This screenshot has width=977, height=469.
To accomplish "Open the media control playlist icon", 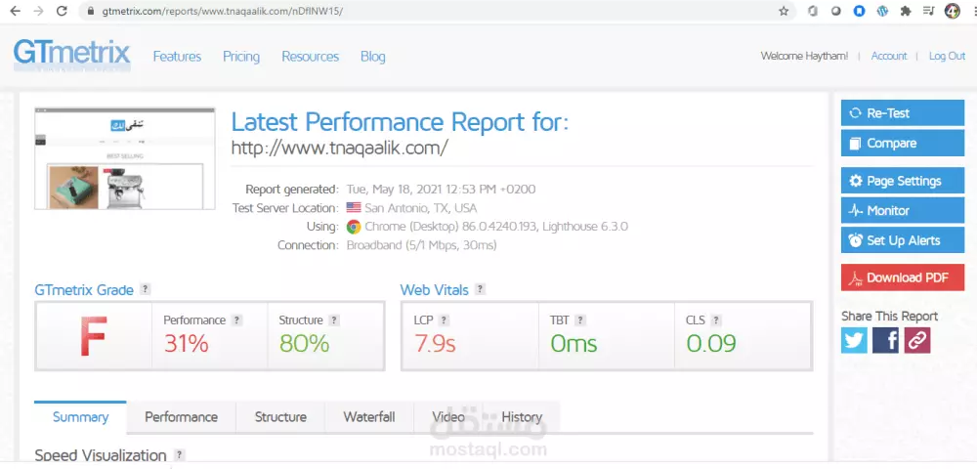I will (x=929, y=11).
